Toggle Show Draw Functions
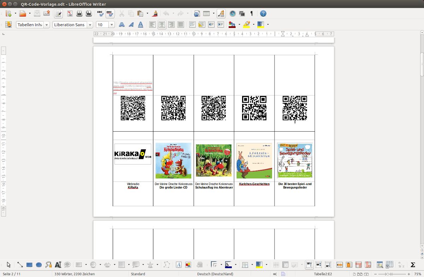 (221, 14)
